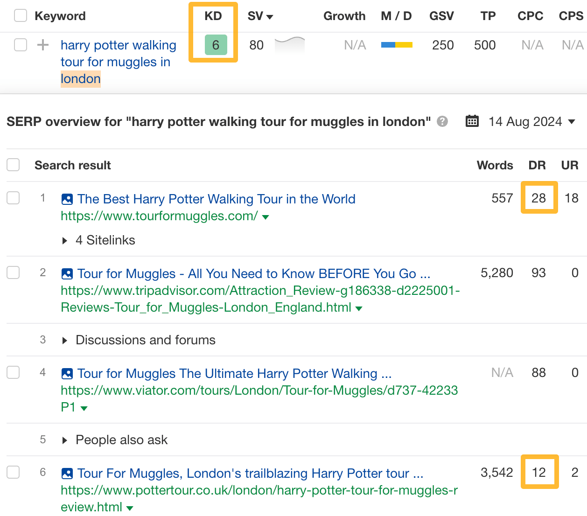Click the result icon beside the Viator result
587x516 pixels.
pyautogui.click(x=67, y=373)
